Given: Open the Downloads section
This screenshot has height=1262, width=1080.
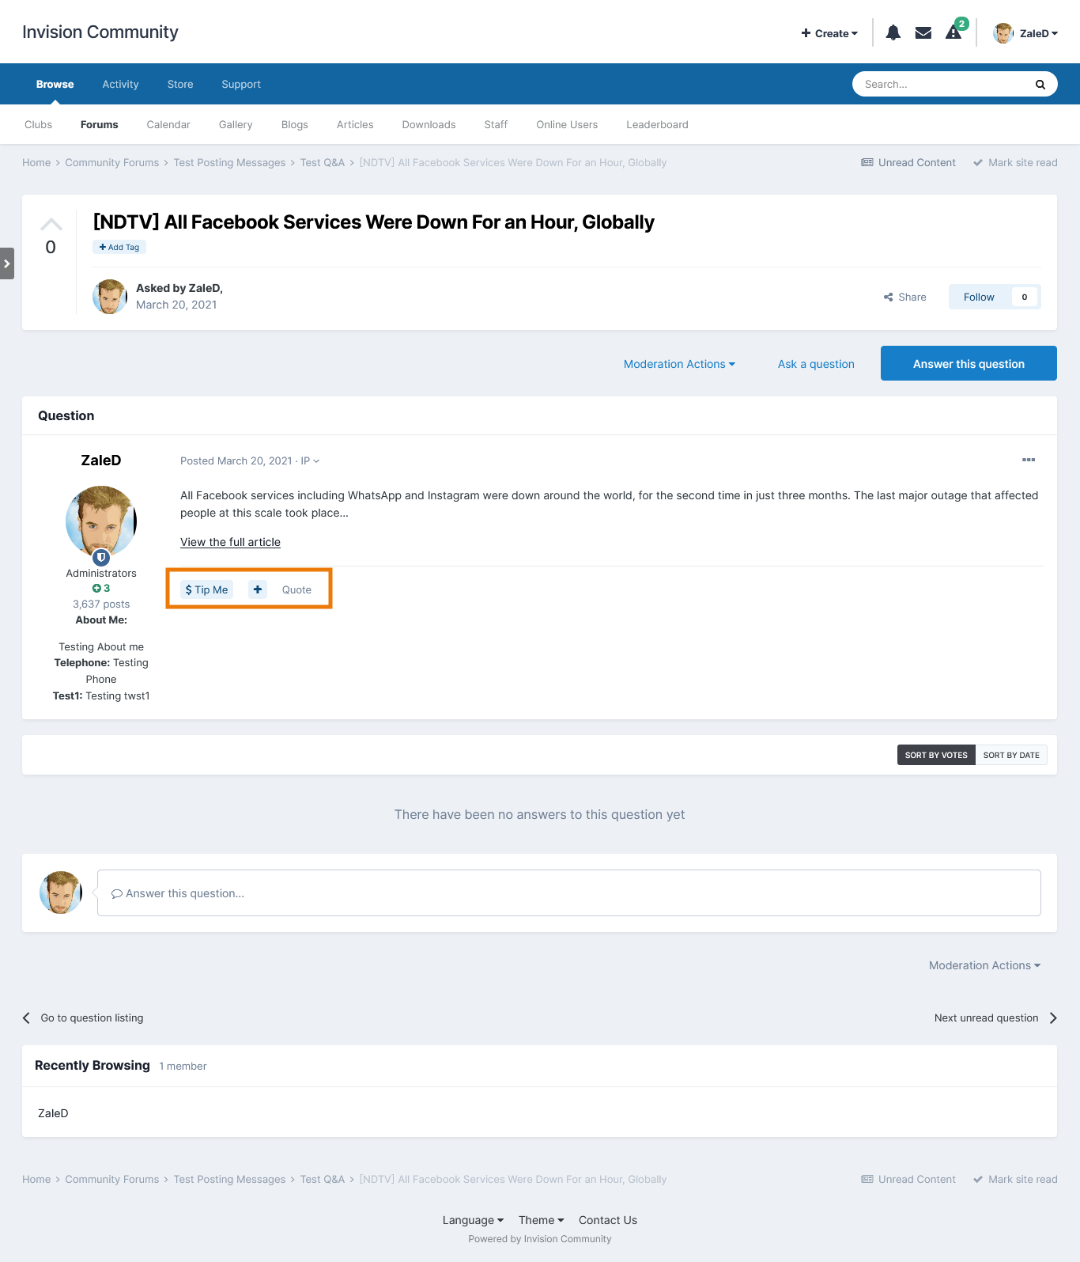Looking at the screenshot, I should 429,124.
